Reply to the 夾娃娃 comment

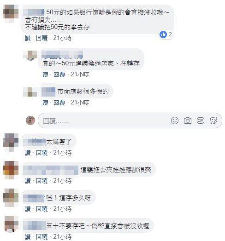42,181
